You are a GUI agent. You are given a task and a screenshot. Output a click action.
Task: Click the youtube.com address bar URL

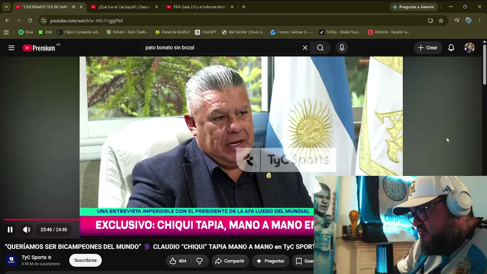point(86,21)
